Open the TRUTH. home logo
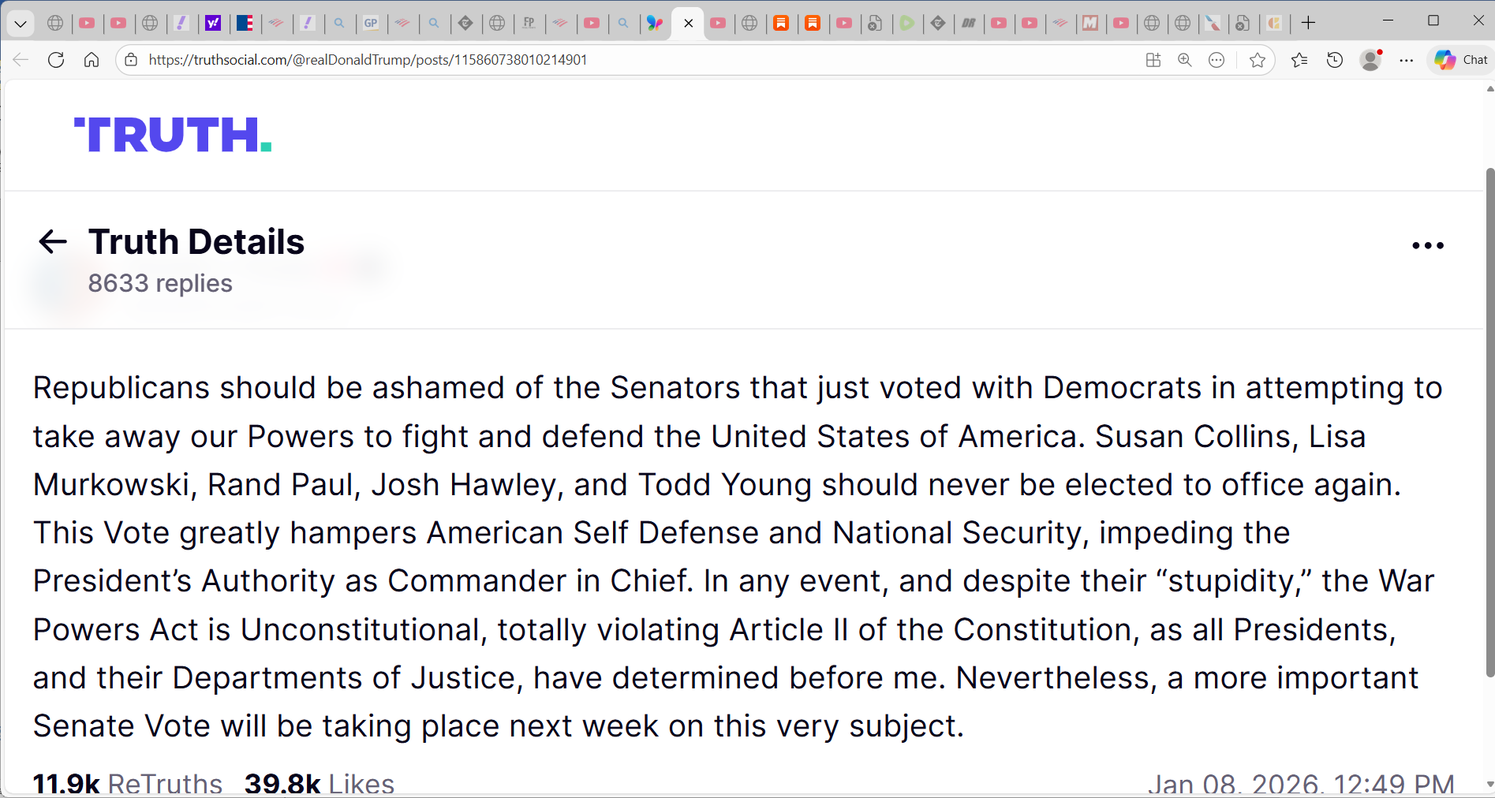Viewport: 1495px width, 798px height. click(x=171, y=135)
